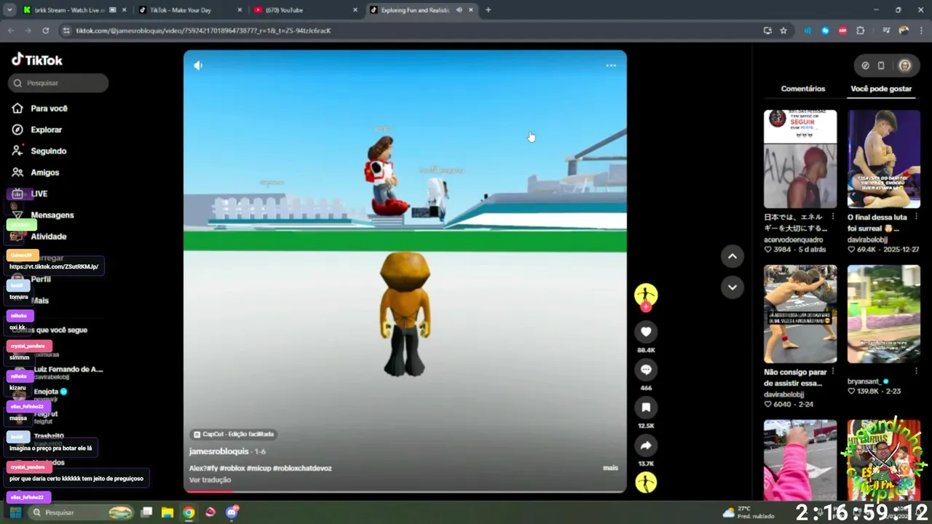Switch to the Você pode gostar tab

click(x=881, y=89)
